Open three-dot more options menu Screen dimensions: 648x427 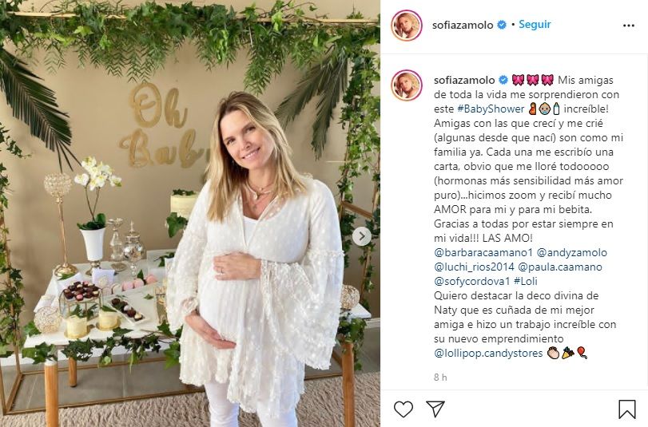click(x=629, y=26)
